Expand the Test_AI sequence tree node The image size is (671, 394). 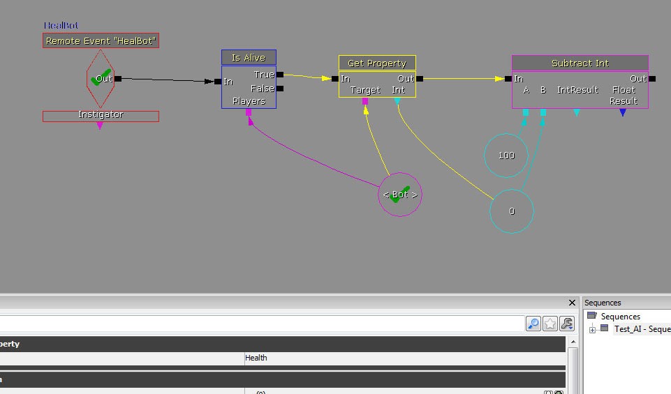click(x=592, y=330)
